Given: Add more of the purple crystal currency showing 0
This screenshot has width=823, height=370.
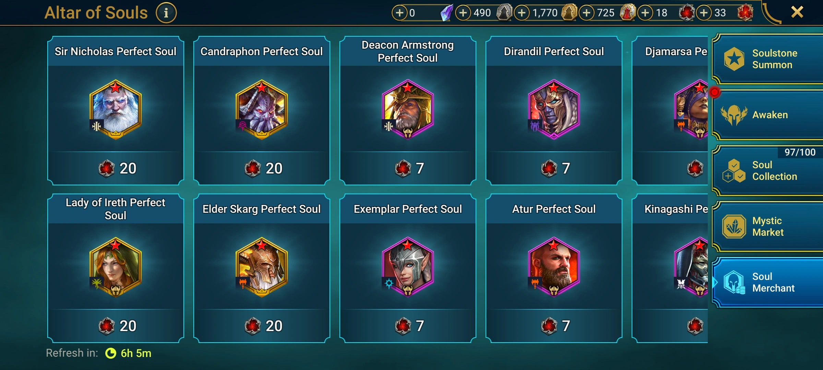Looking at the screenshot, I should coord(399,13).
